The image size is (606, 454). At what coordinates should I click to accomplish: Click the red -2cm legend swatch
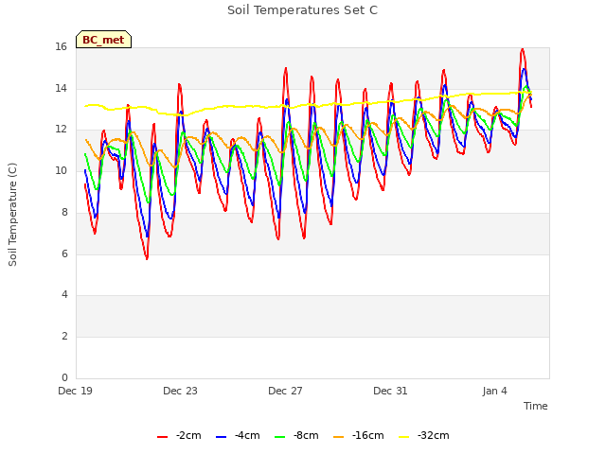(x=162, y=437)
